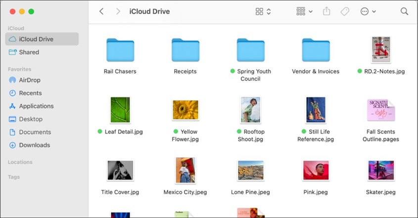418x218 pixels.
Task: Open the Rail Chasers folder
Action: click(120, 50)
